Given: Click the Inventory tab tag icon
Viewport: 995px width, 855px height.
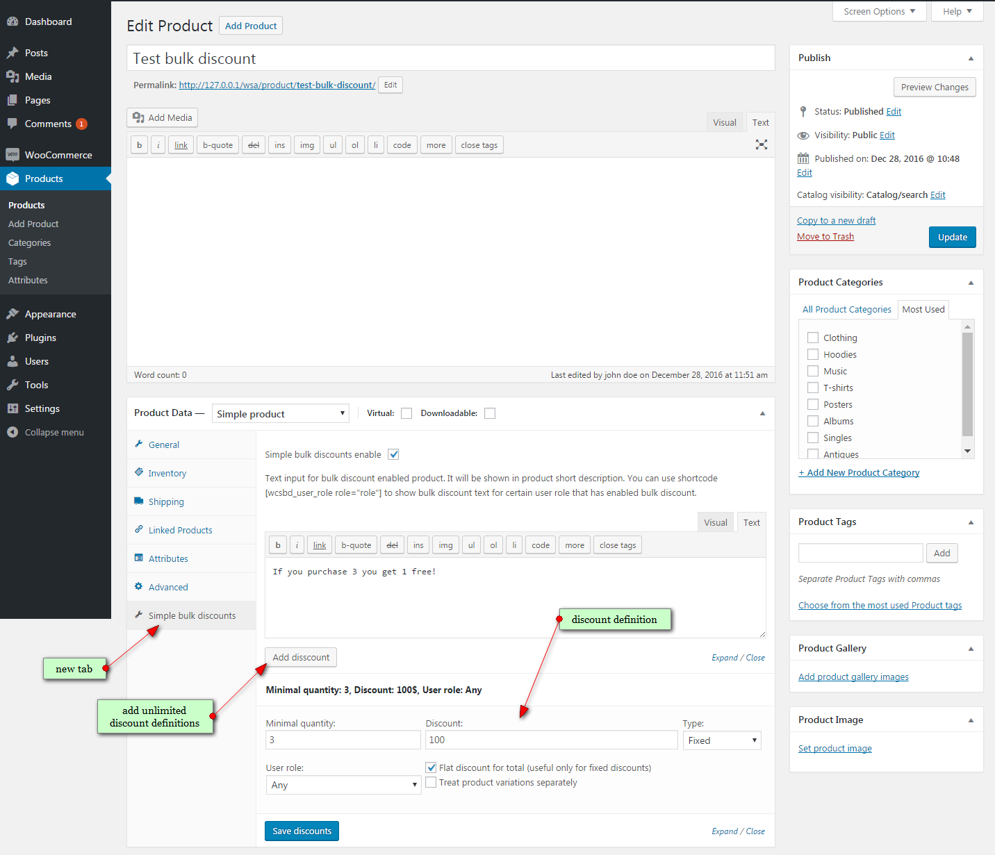Looking at the screenshot, I should tap(139, 472).
